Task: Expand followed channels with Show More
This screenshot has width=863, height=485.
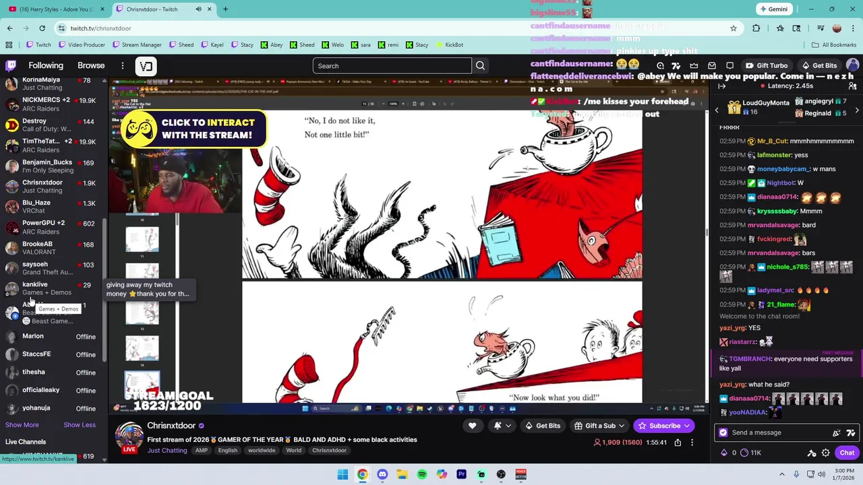Action: [x=22, y=425]
